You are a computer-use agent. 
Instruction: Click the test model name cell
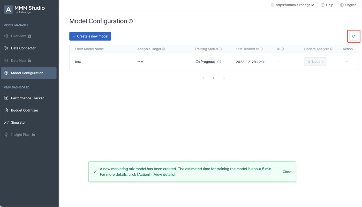(78, 62)
